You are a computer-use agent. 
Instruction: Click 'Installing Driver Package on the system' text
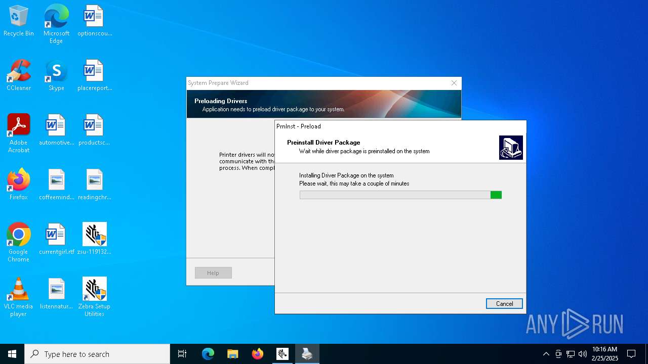click(346, 175)
